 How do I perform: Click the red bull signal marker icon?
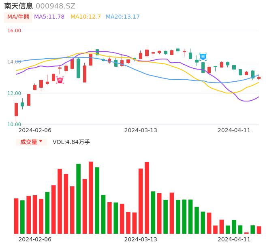tap(60, 80)
